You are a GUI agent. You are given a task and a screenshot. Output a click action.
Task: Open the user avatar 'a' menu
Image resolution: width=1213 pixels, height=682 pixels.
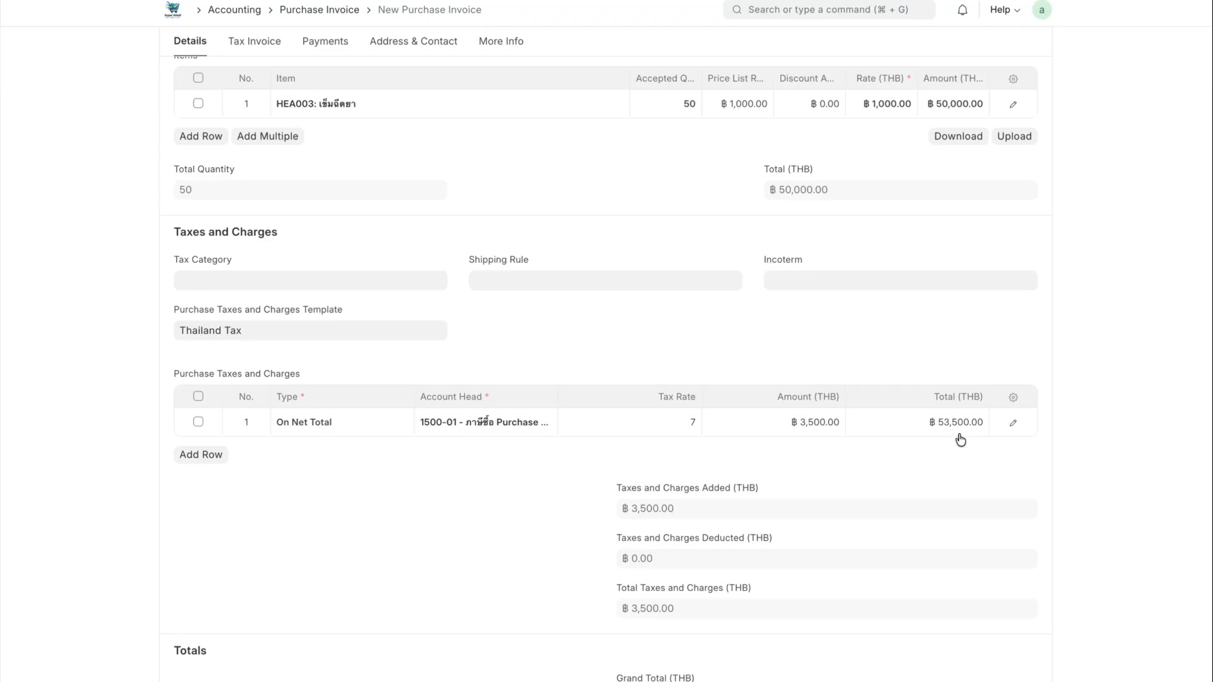point(1042,10)
